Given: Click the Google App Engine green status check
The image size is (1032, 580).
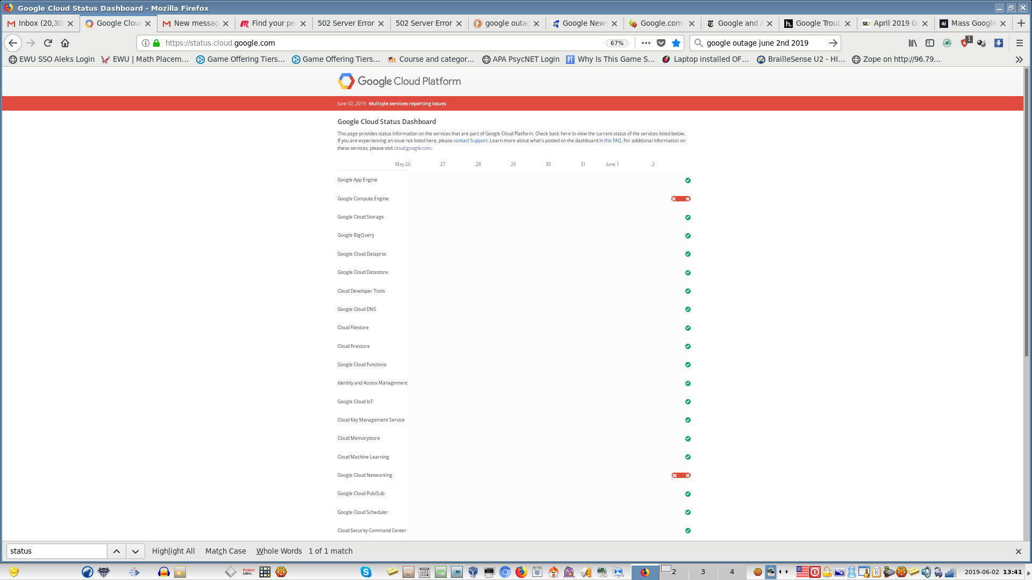Looking at the screenshot, I should coord(687,180).
